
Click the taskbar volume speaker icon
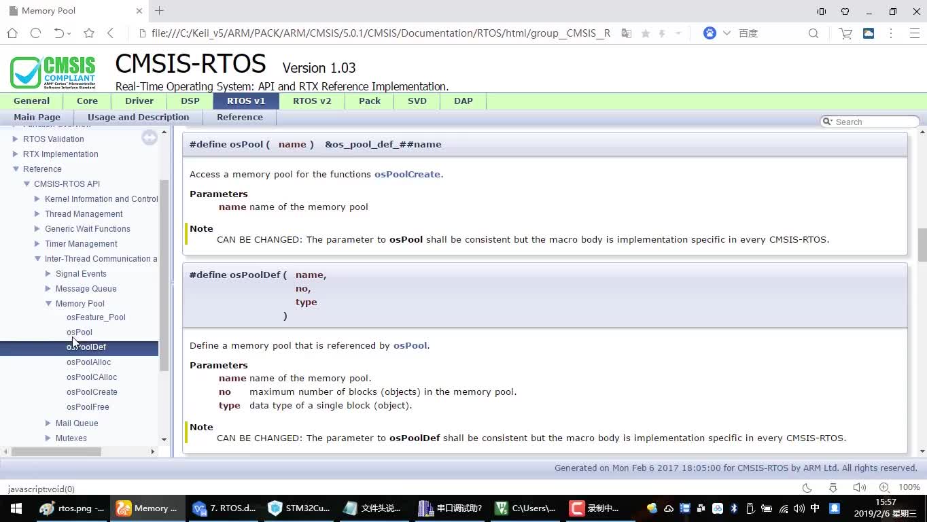pos(799,508)
